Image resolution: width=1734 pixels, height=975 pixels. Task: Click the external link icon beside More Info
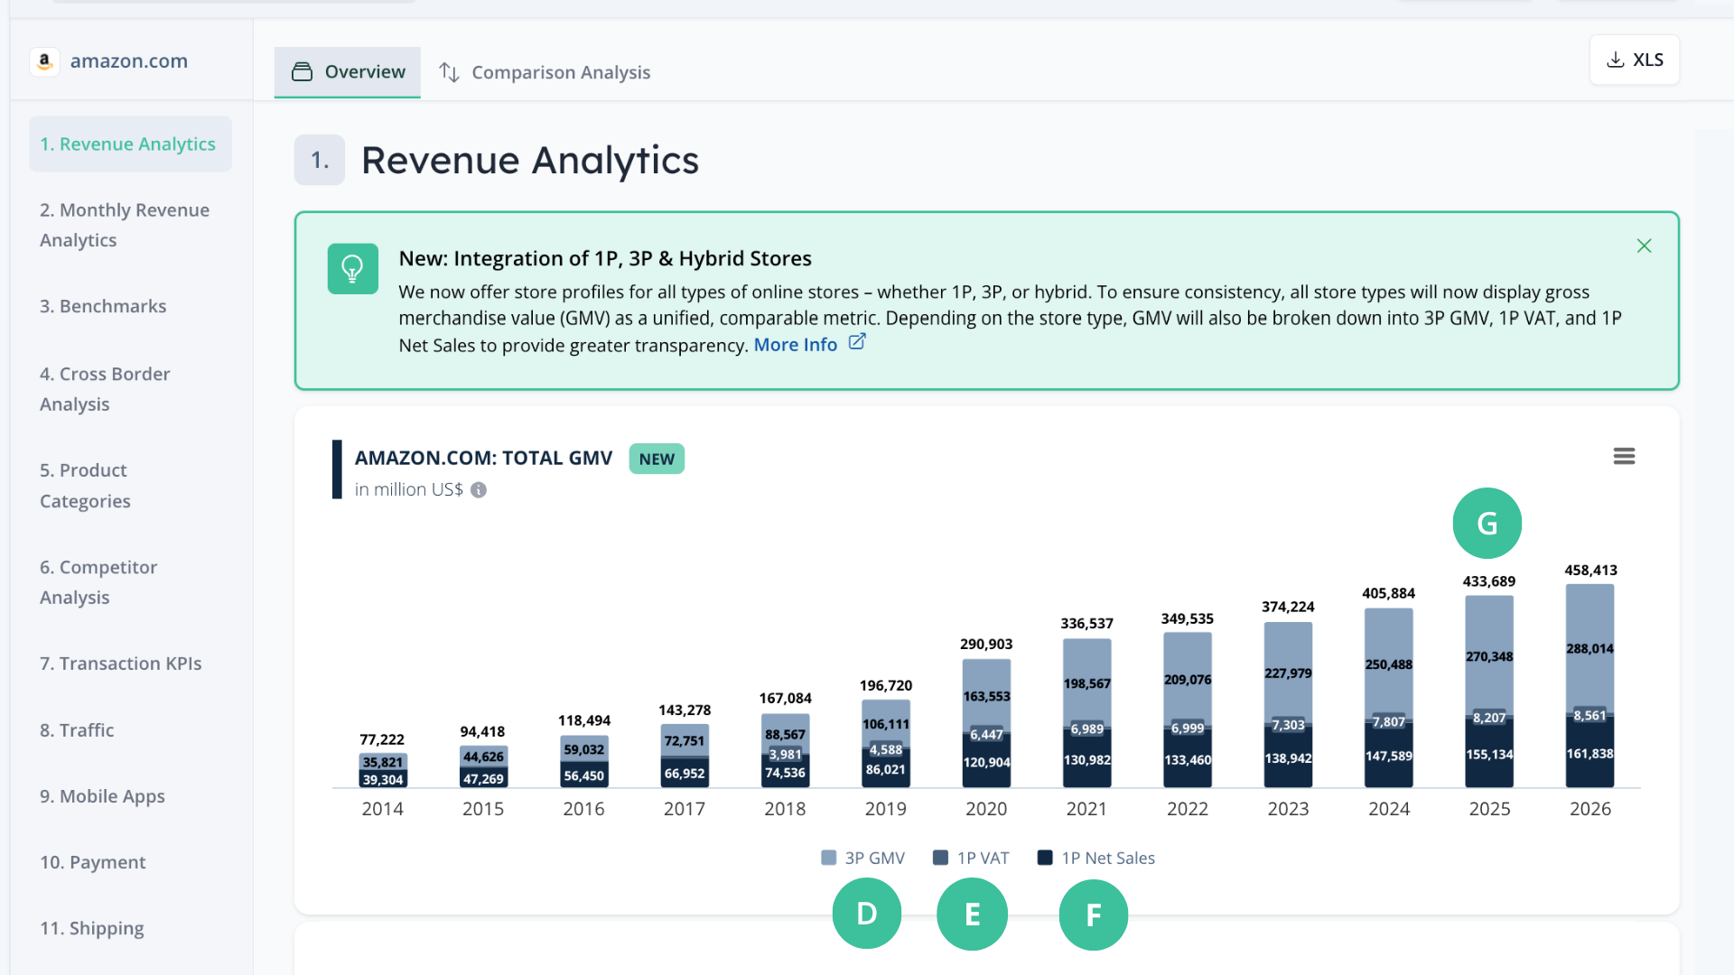856,342
